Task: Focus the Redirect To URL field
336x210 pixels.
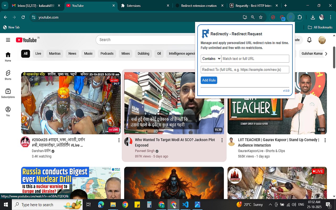Action: pyautogui.click(x=245, y=70)
